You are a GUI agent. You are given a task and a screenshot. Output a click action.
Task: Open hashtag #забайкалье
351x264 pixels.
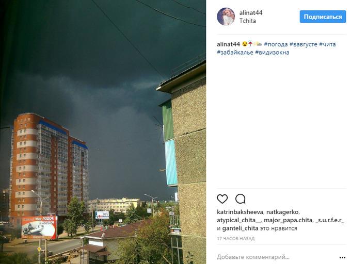235,52
